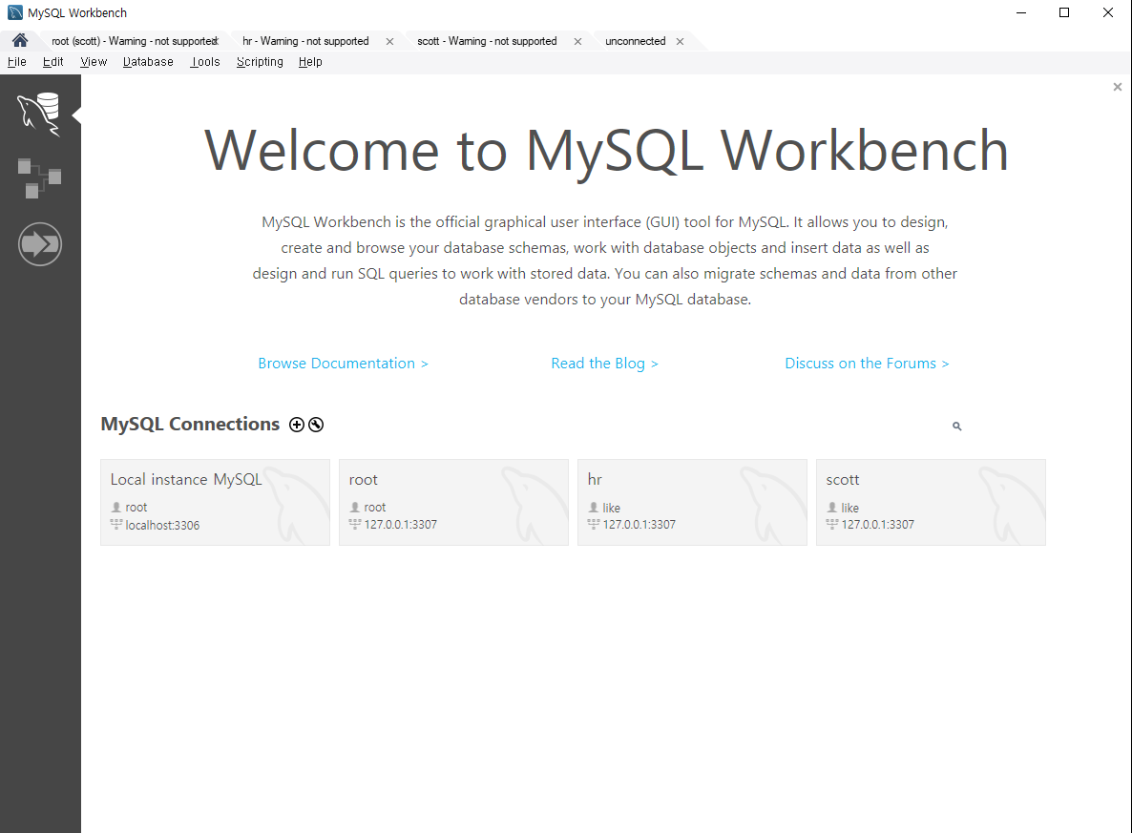
Task: Maximize the MySQL Workbench window
Action: coord(1064,12)
